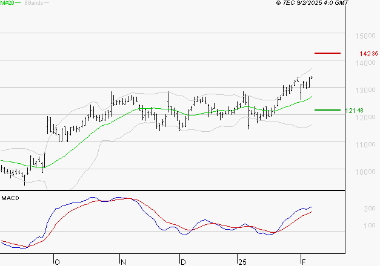
Task: Click the green MA20 legend line sample
Action: coord(18,3)
